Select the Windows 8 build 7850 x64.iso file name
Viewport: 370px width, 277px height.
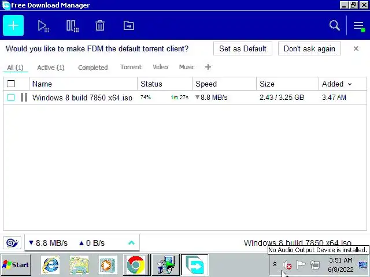(82, 98)
